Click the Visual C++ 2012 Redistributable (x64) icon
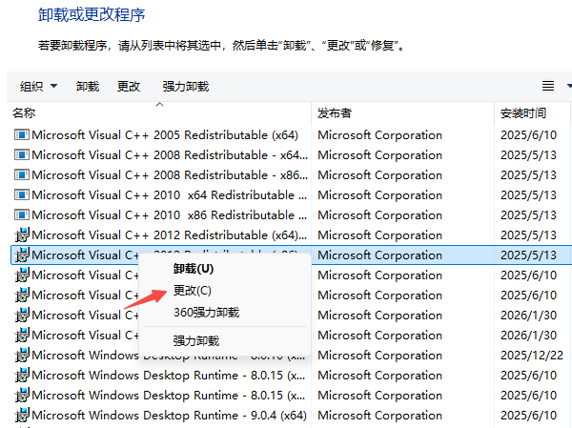572x428 pixels. coord(22,235)
